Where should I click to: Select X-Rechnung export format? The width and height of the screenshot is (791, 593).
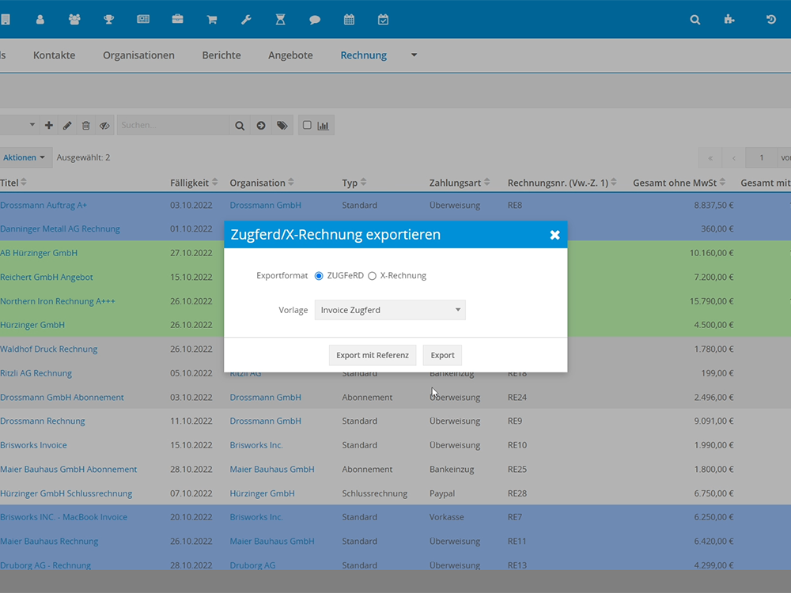[373, 276]
